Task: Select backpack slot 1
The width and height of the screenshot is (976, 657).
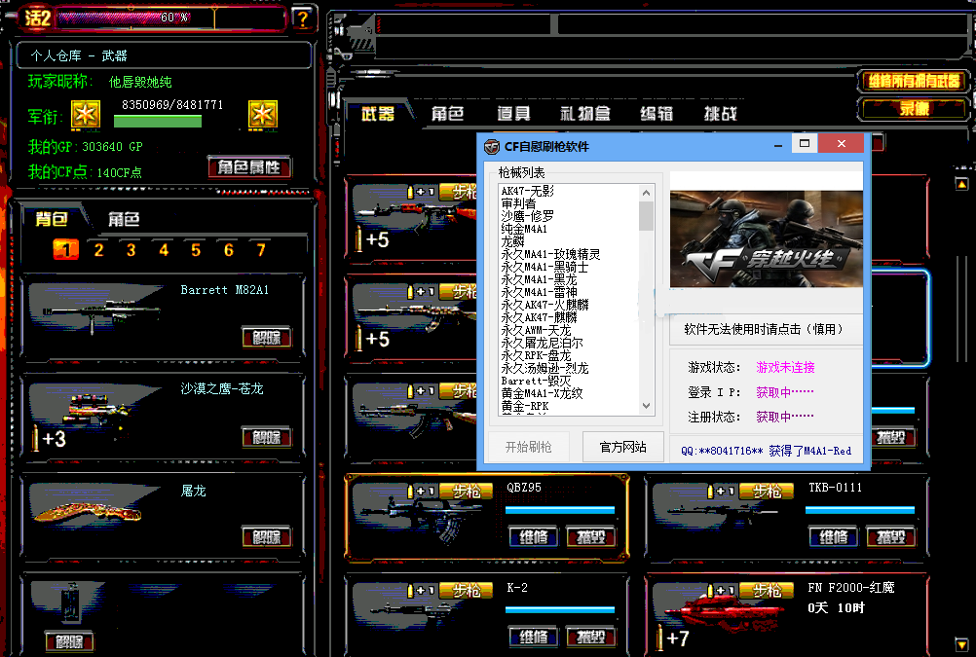Action: point(66,250)
